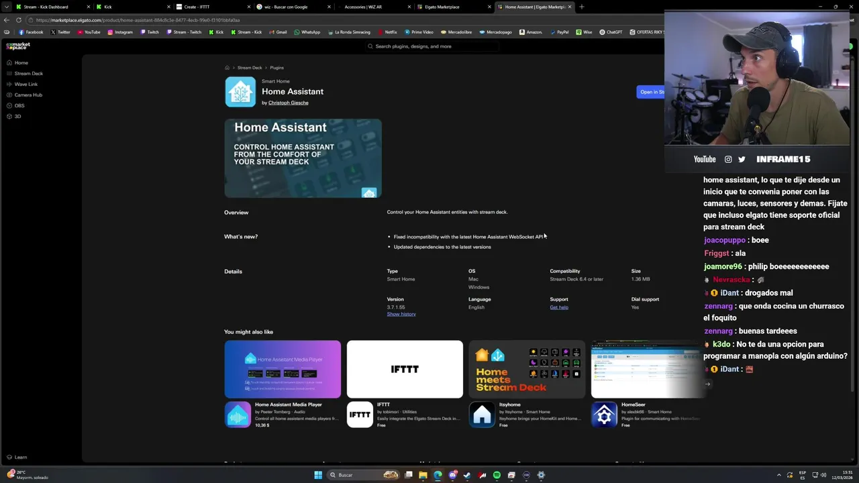
Task: Open a new browser tab
Action: pyautogui.click(x=581, y=7)
